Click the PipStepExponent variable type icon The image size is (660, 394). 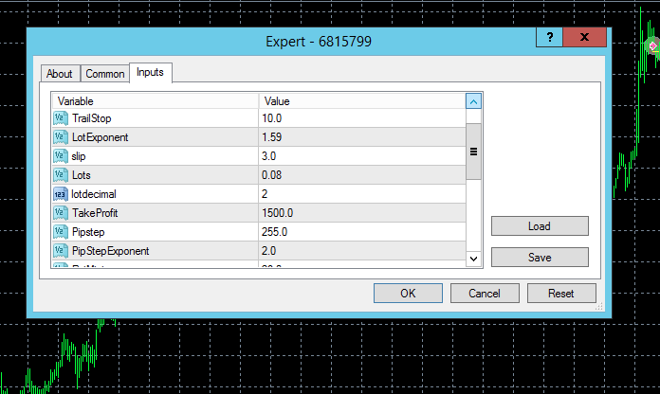click(x=61, y=251)
